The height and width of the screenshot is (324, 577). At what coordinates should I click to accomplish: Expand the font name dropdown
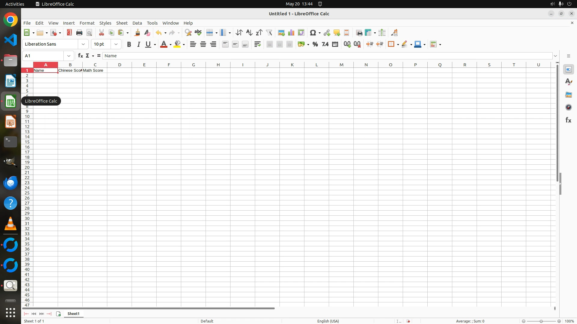83,44
